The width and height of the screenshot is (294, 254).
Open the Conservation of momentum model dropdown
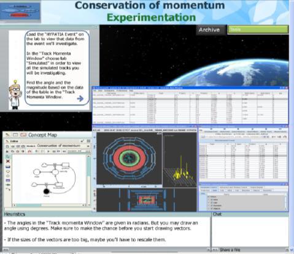click(x=88, y=146)
